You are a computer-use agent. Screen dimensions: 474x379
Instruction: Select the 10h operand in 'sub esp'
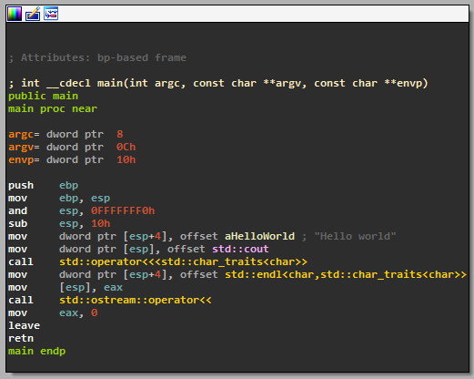point(101,224)
